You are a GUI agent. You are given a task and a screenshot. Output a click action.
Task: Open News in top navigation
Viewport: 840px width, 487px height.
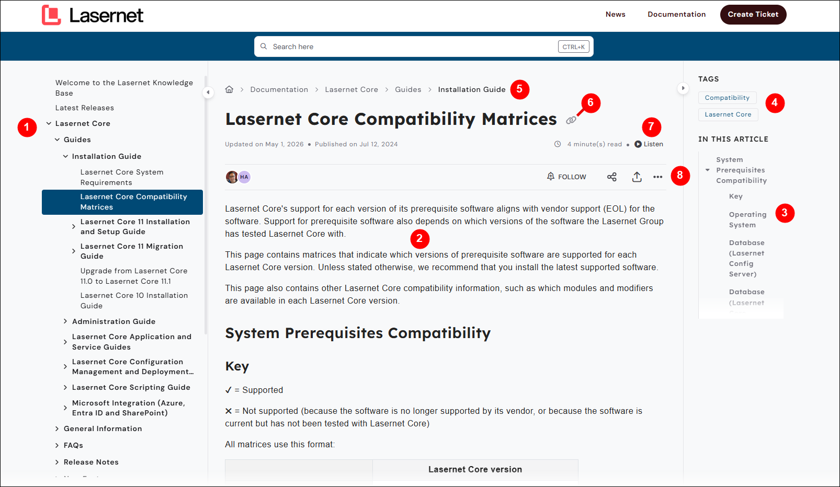point(616,14)
